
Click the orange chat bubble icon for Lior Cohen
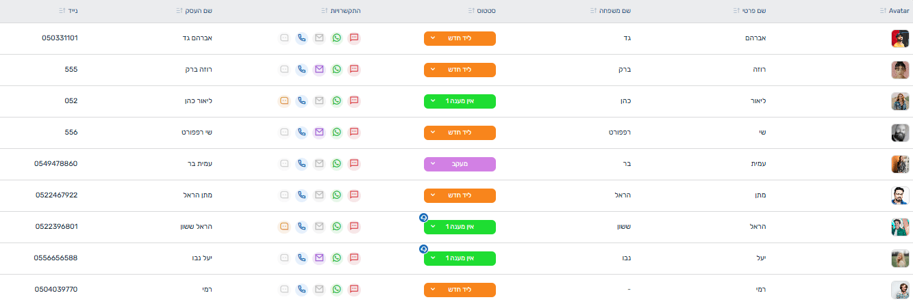click(x=284, y=101)
